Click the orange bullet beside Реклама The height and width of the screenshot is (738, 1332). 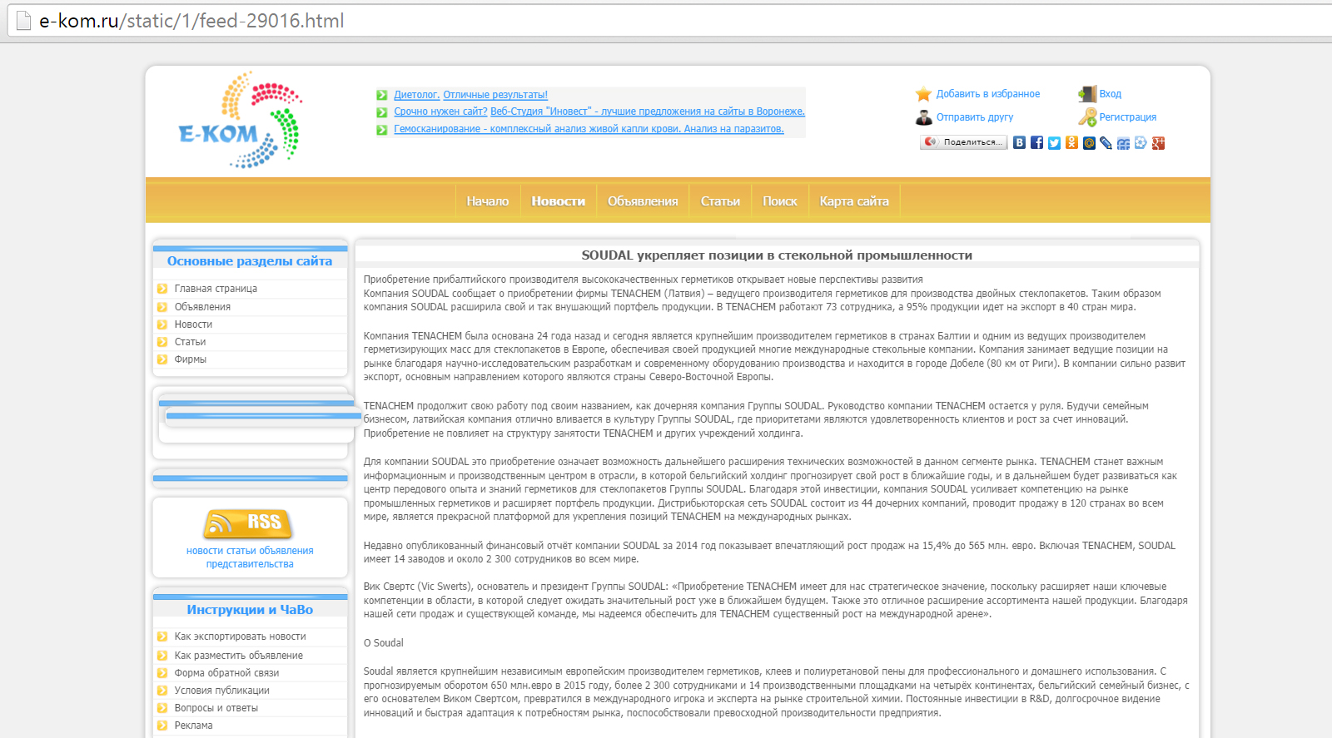coord(162,726)
